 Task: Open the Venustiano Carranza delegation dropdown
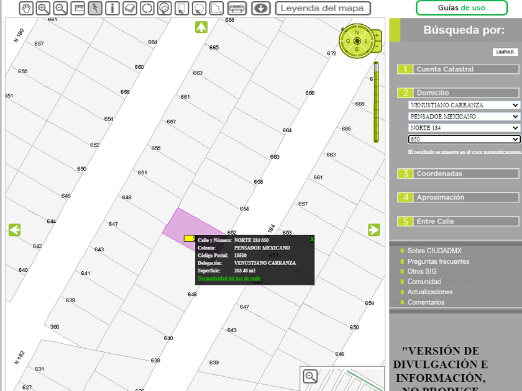pyautogui.click(x=464, y=106)
